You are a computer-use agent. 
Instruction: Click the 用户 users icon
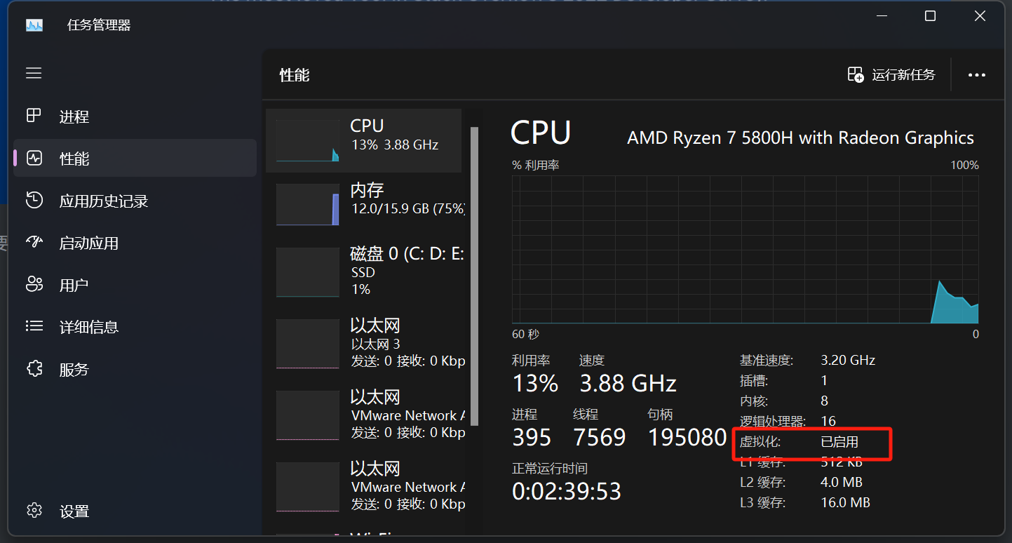pos(34,284)
